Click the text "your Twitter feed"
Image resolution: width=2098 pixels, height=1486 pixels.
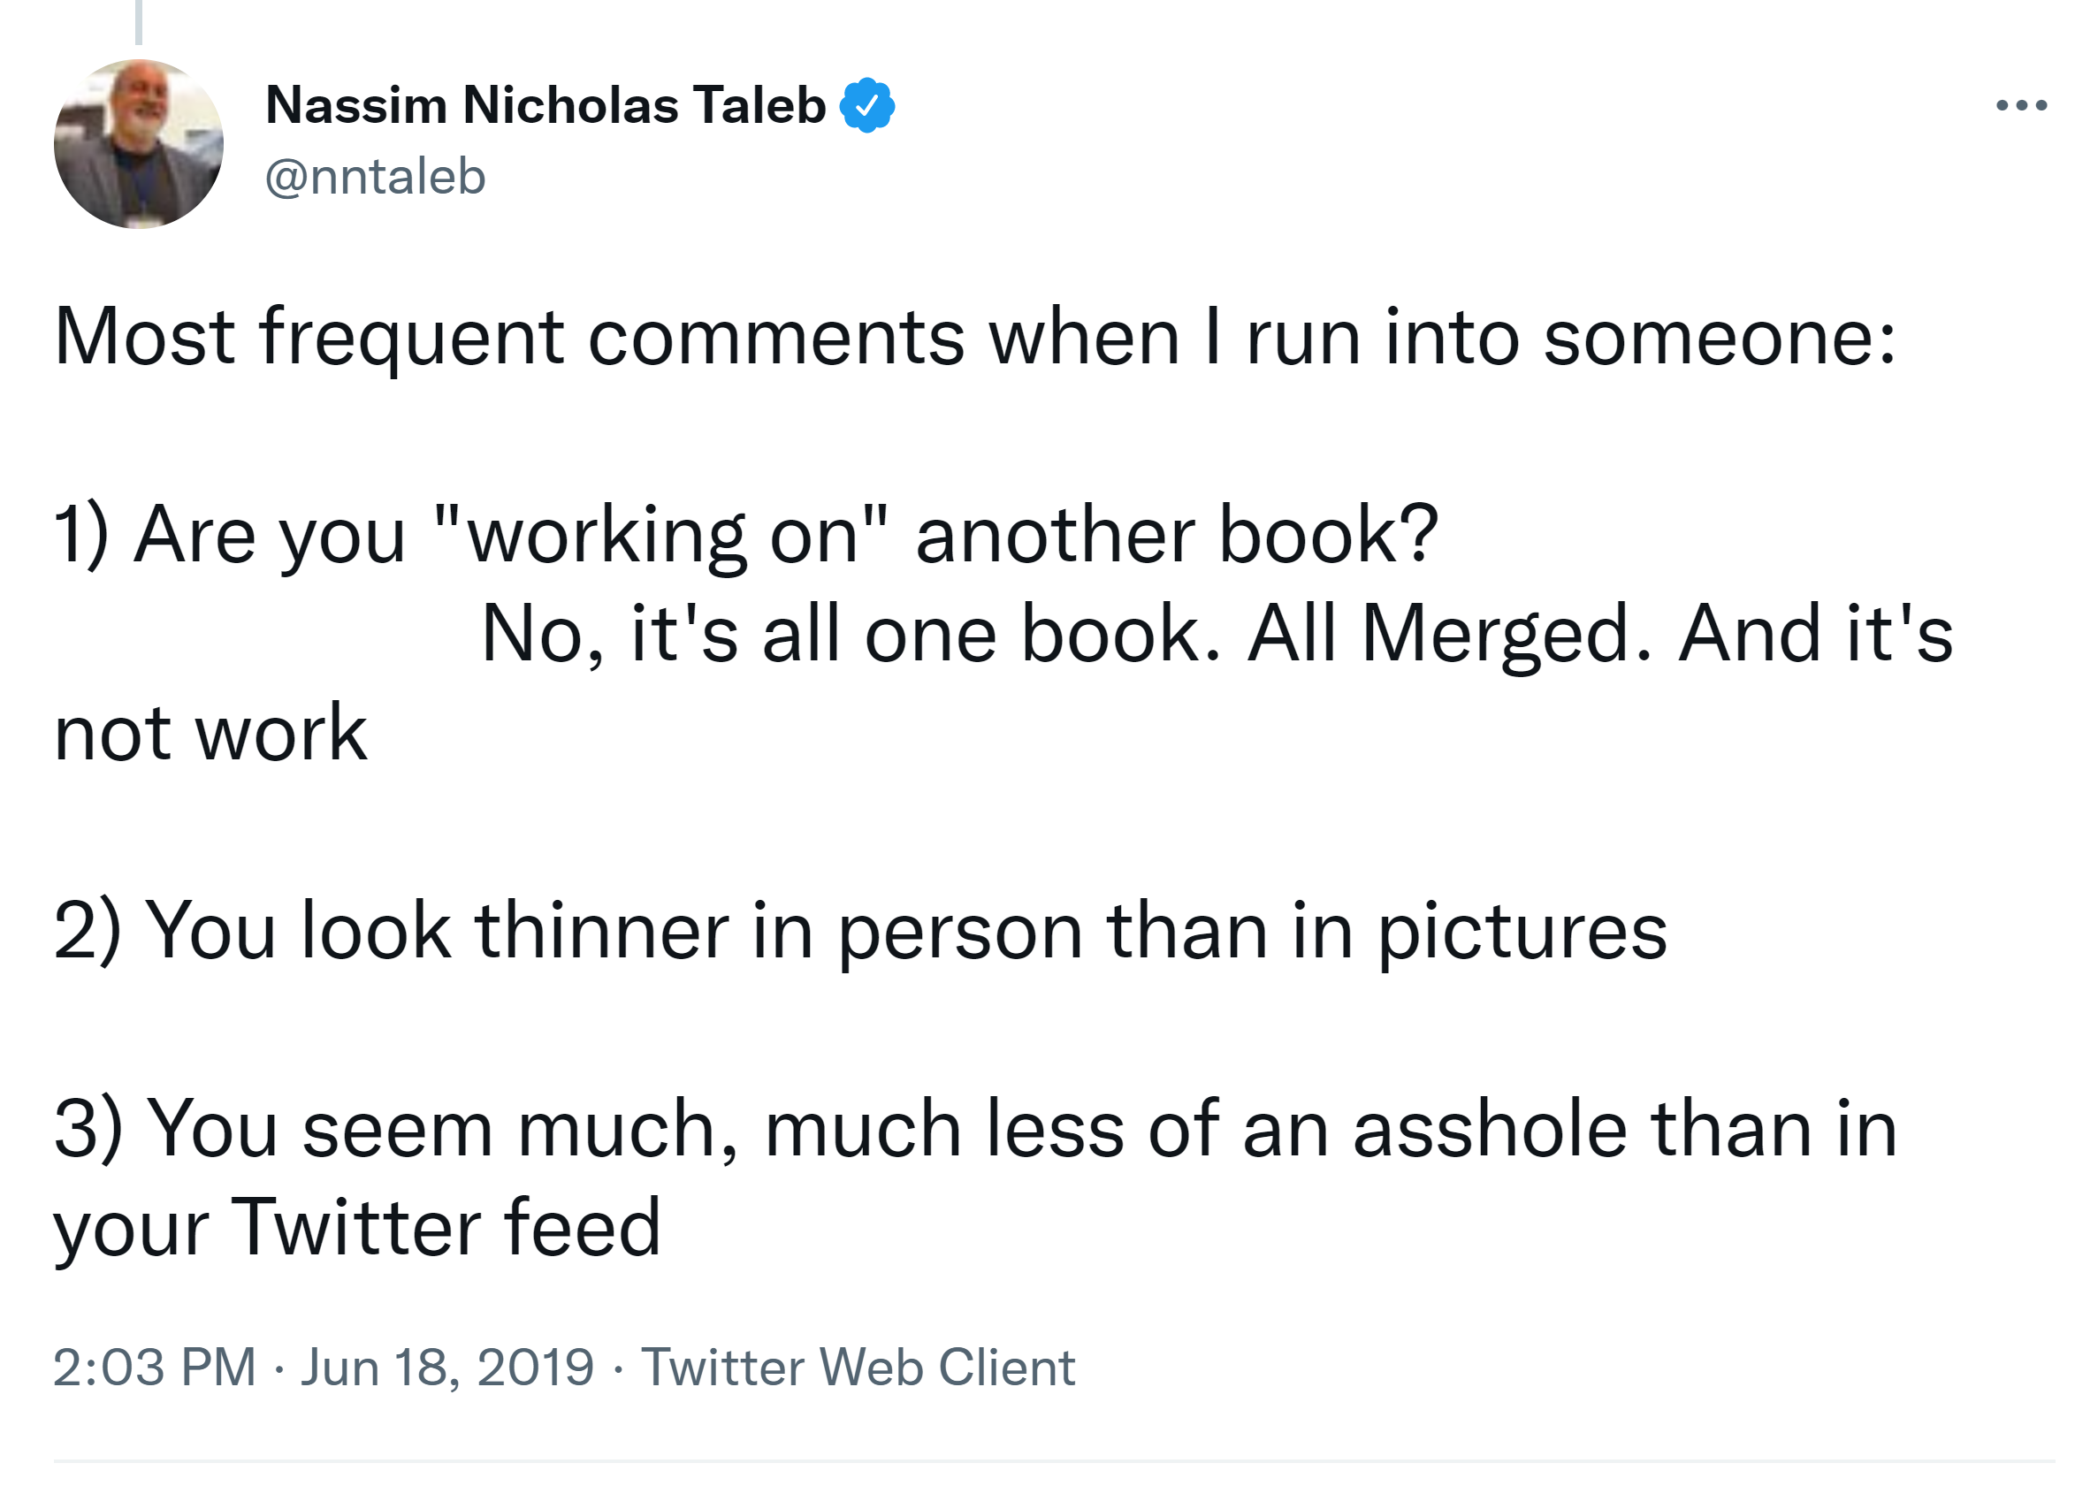357,1228
